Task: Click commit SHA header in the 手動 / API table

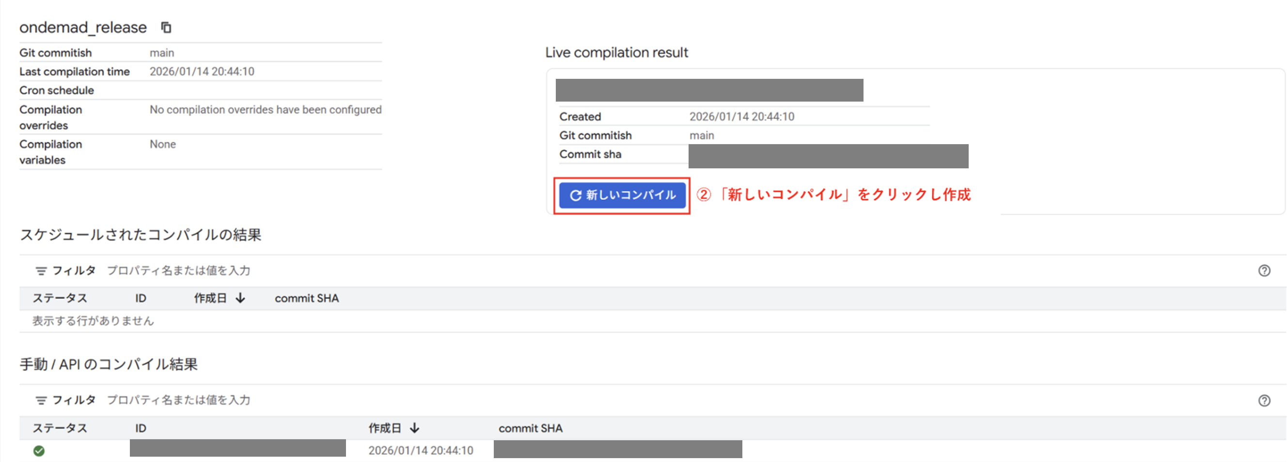Action: pos(530,428)
